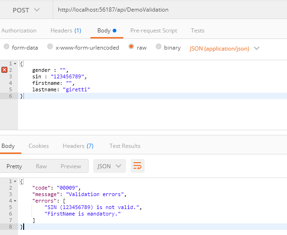The height and width of the screenshot is (235, 287).
Task: Select the binary body option
Action: 159,47
